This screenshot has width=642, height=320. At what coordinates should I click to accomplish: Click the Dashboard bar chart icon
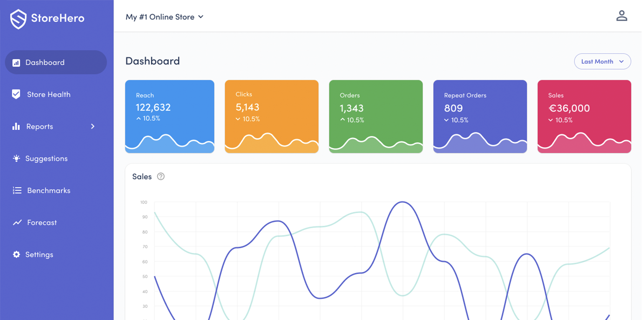point(16,63)
